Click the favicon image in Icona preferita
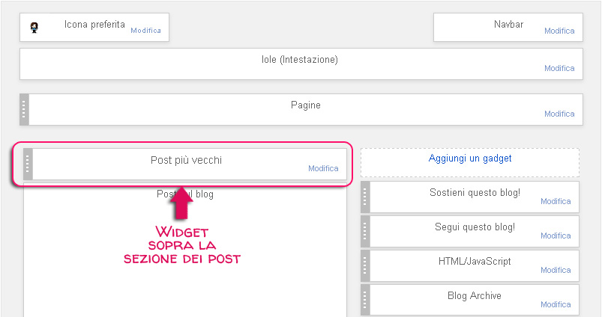 point(34,28)
